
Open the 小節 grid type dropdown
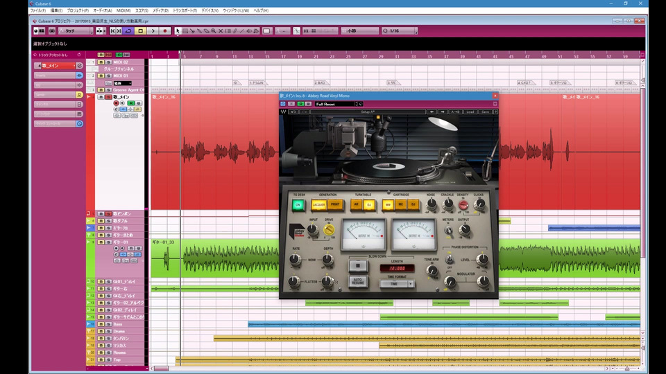click(360, 31)
